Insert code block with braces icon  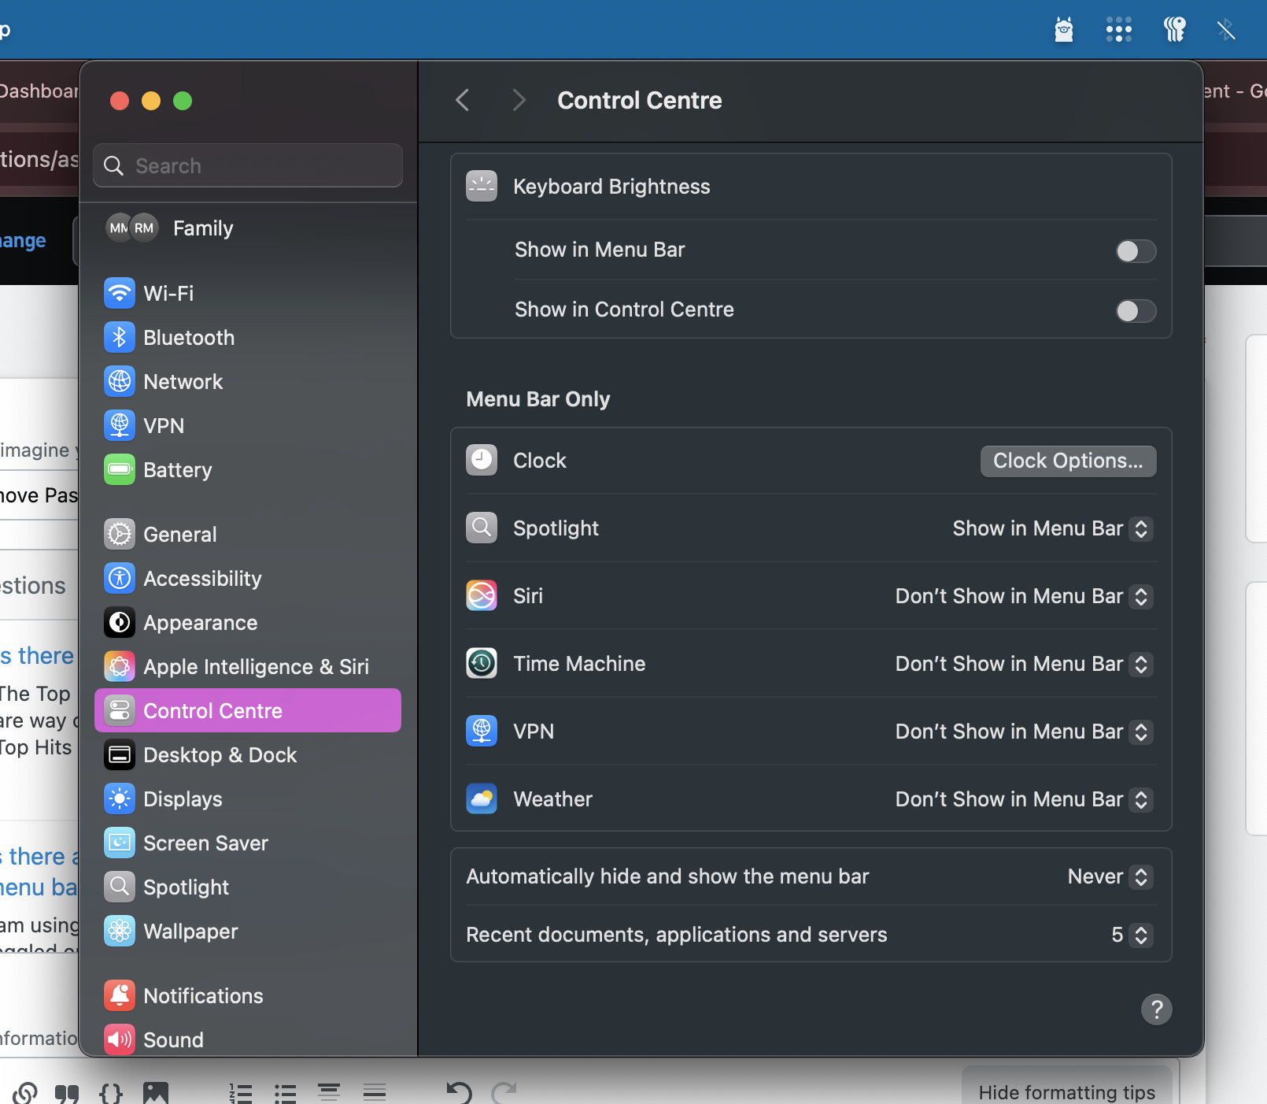[112, 1093]
